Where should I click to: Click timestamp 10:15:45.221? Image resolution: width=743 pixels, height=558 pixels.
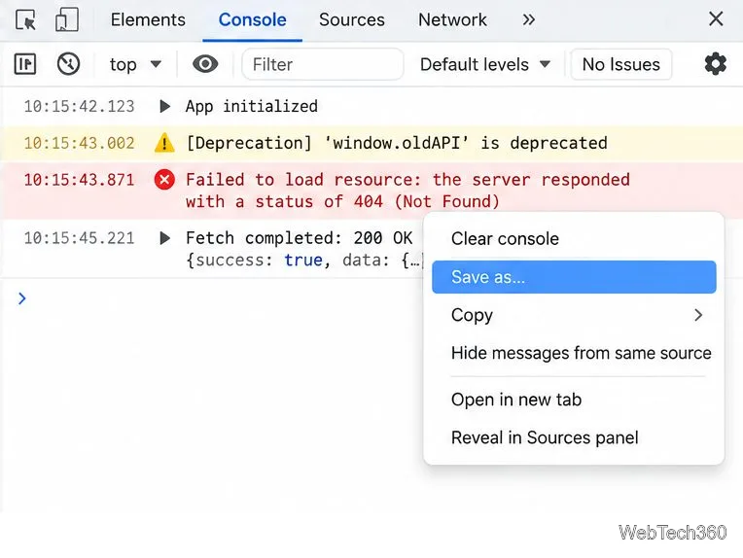click(79, 238)
